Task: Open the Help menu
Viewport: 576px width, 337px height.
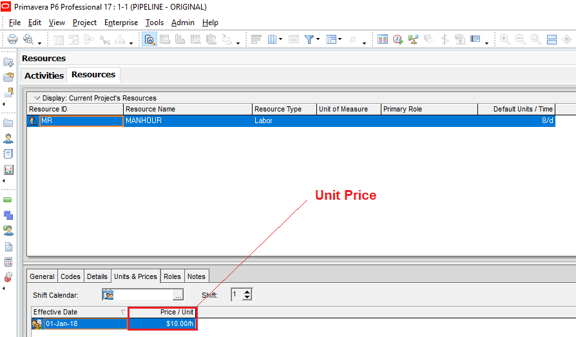Action: (x=210, y=23)
